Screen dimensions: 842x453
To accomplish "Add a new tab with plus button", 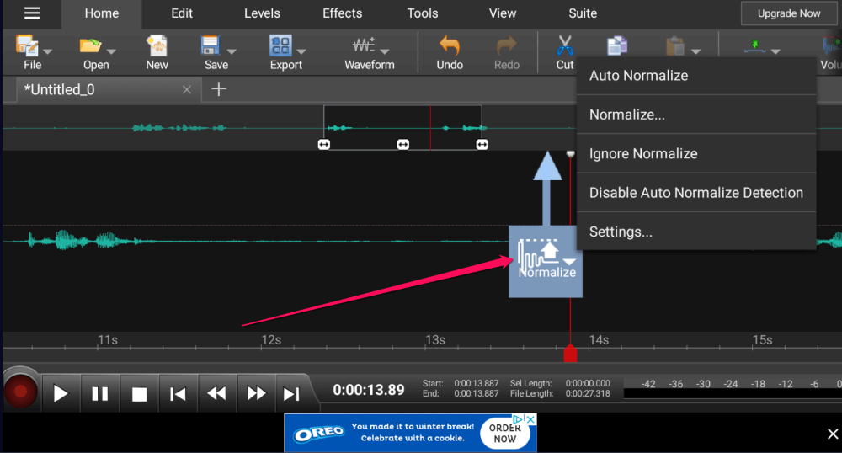I will click(x=219, y=89).
